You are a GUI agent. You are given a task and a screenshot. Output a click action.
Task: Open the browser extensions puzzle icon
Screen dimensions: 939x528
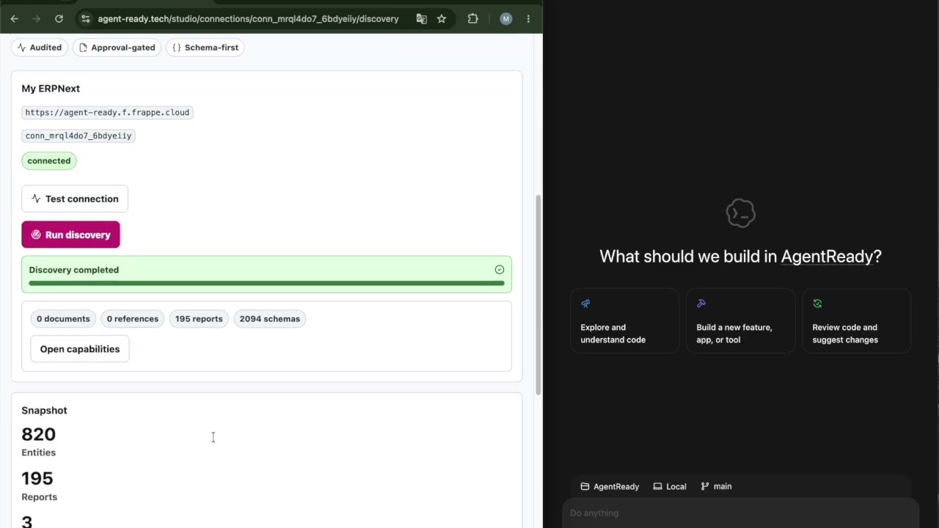[472, 19]
